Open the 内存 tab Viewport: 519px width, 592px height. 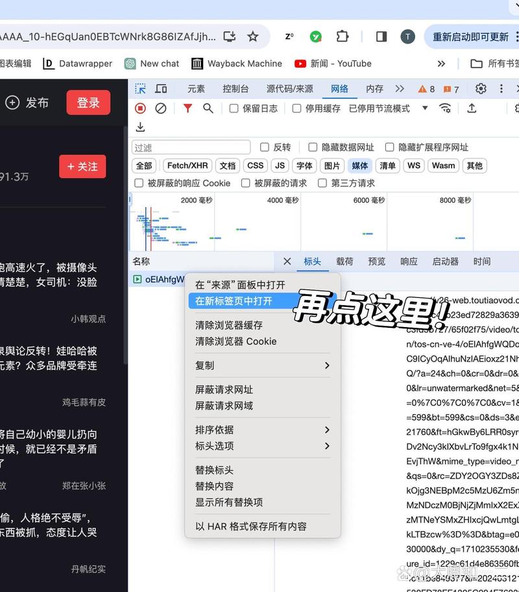[374, 89]
